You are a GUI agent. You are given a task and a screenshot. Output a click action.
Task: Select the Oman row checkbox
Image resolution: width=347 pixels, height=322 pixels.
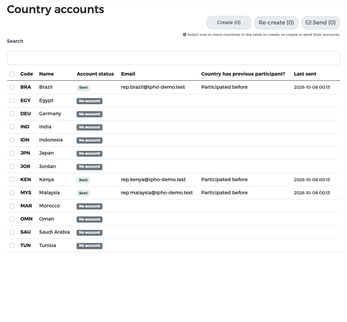coord(12,219)
